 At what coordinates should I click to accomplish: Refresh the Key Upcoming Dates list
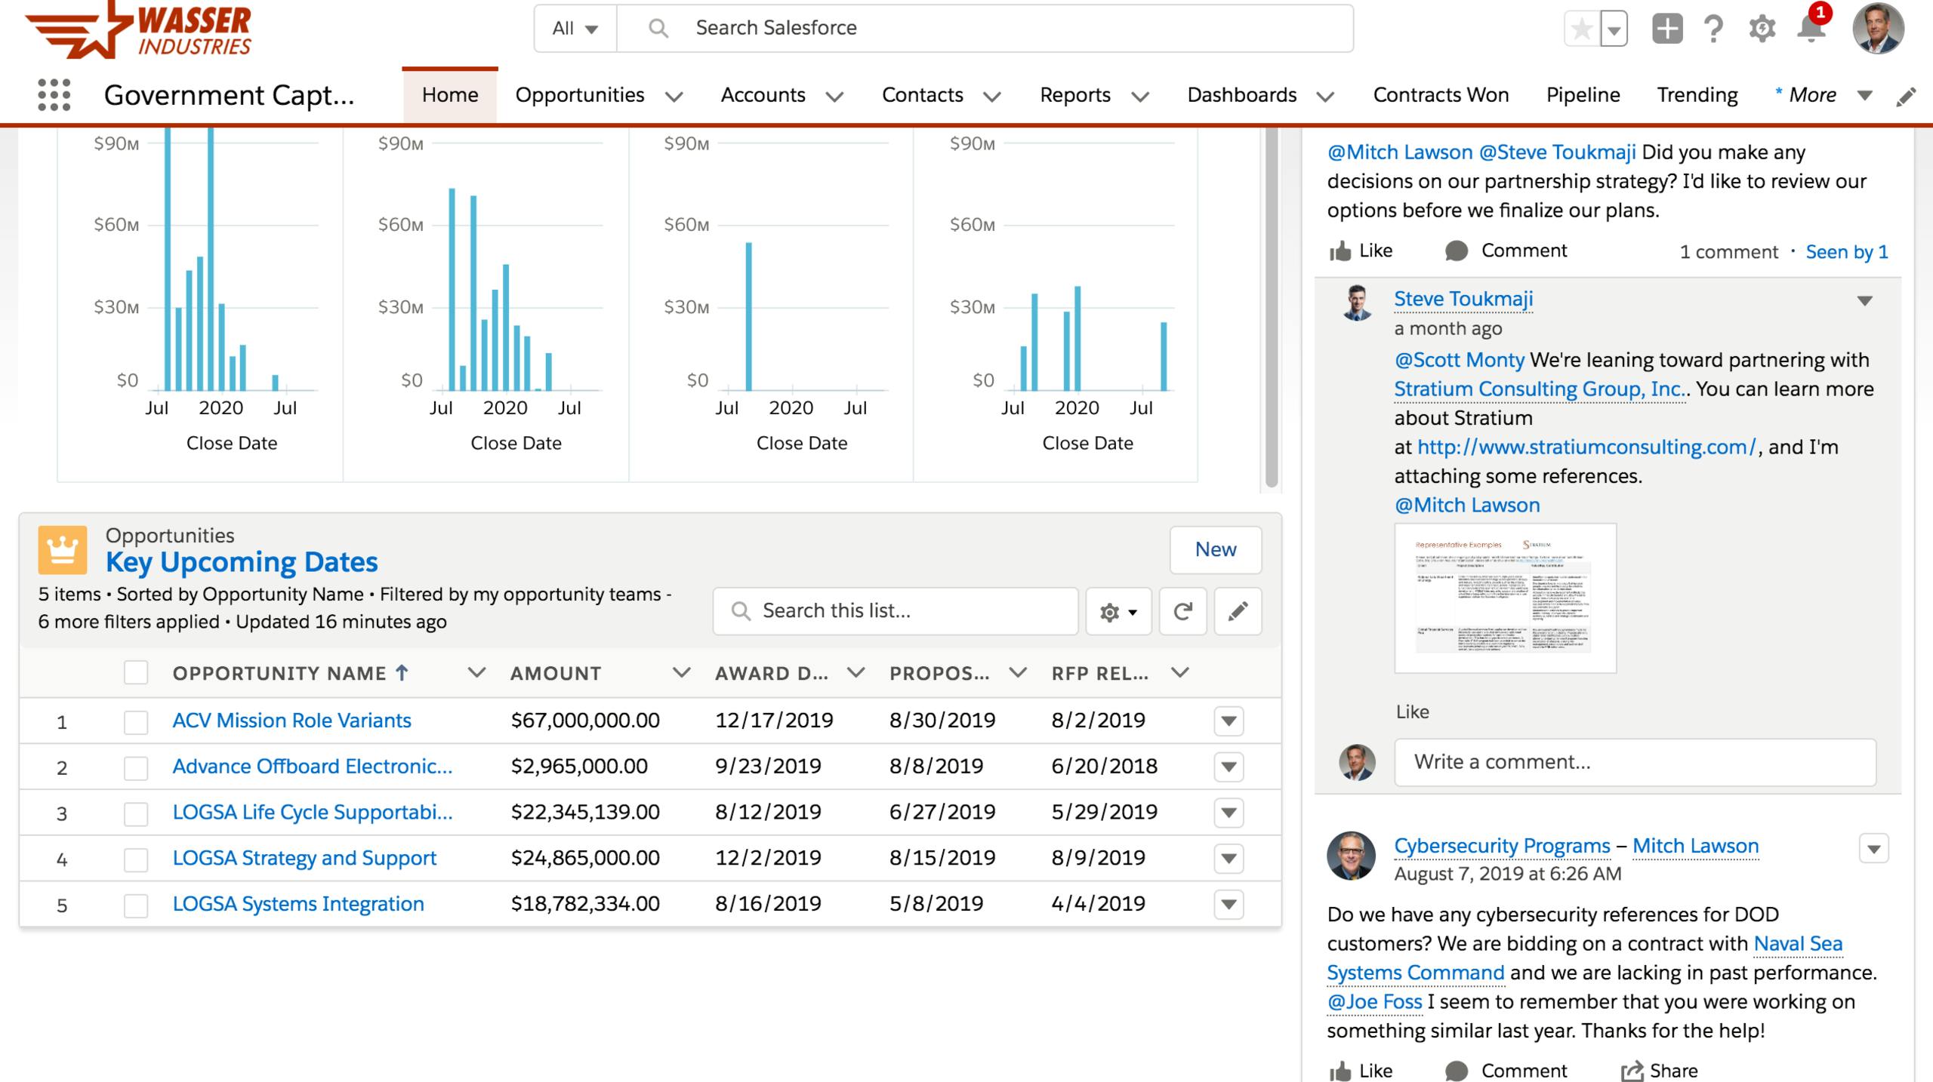point(1182,611)
